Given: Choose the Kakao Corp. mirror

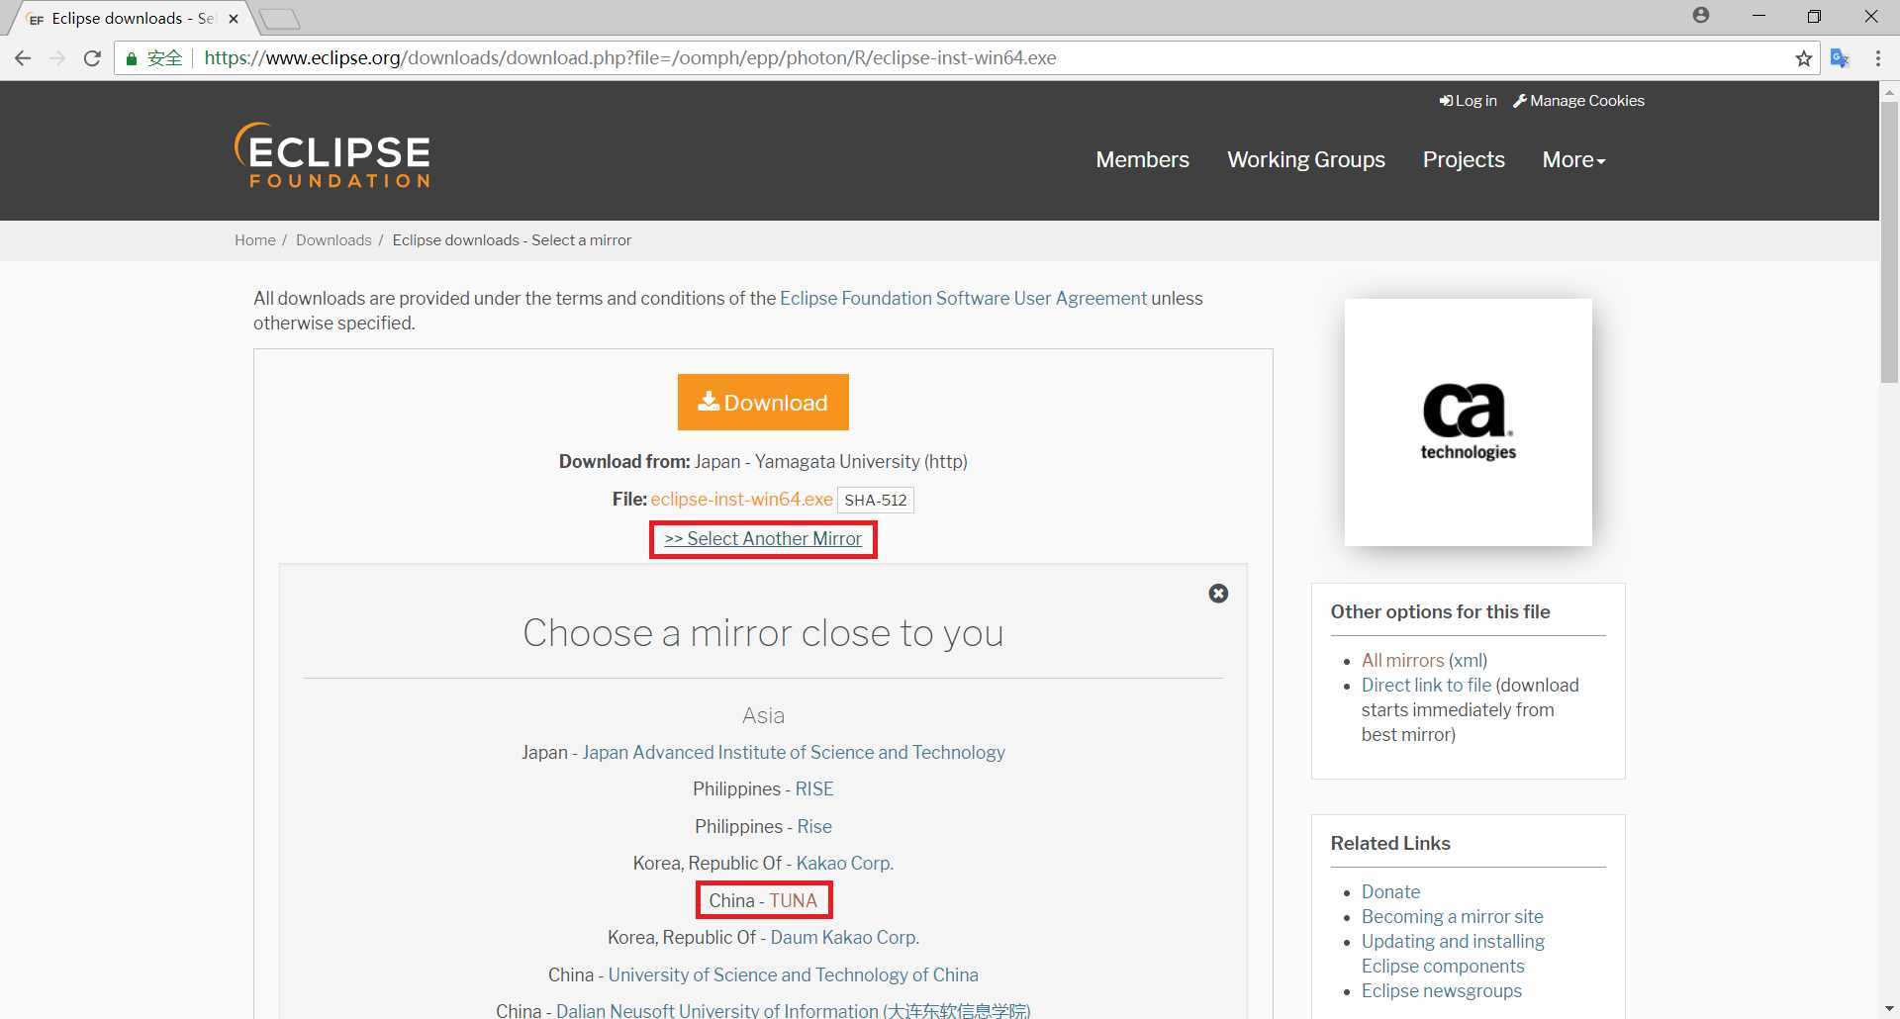Looking at the screenshot, I should (845, 864).
